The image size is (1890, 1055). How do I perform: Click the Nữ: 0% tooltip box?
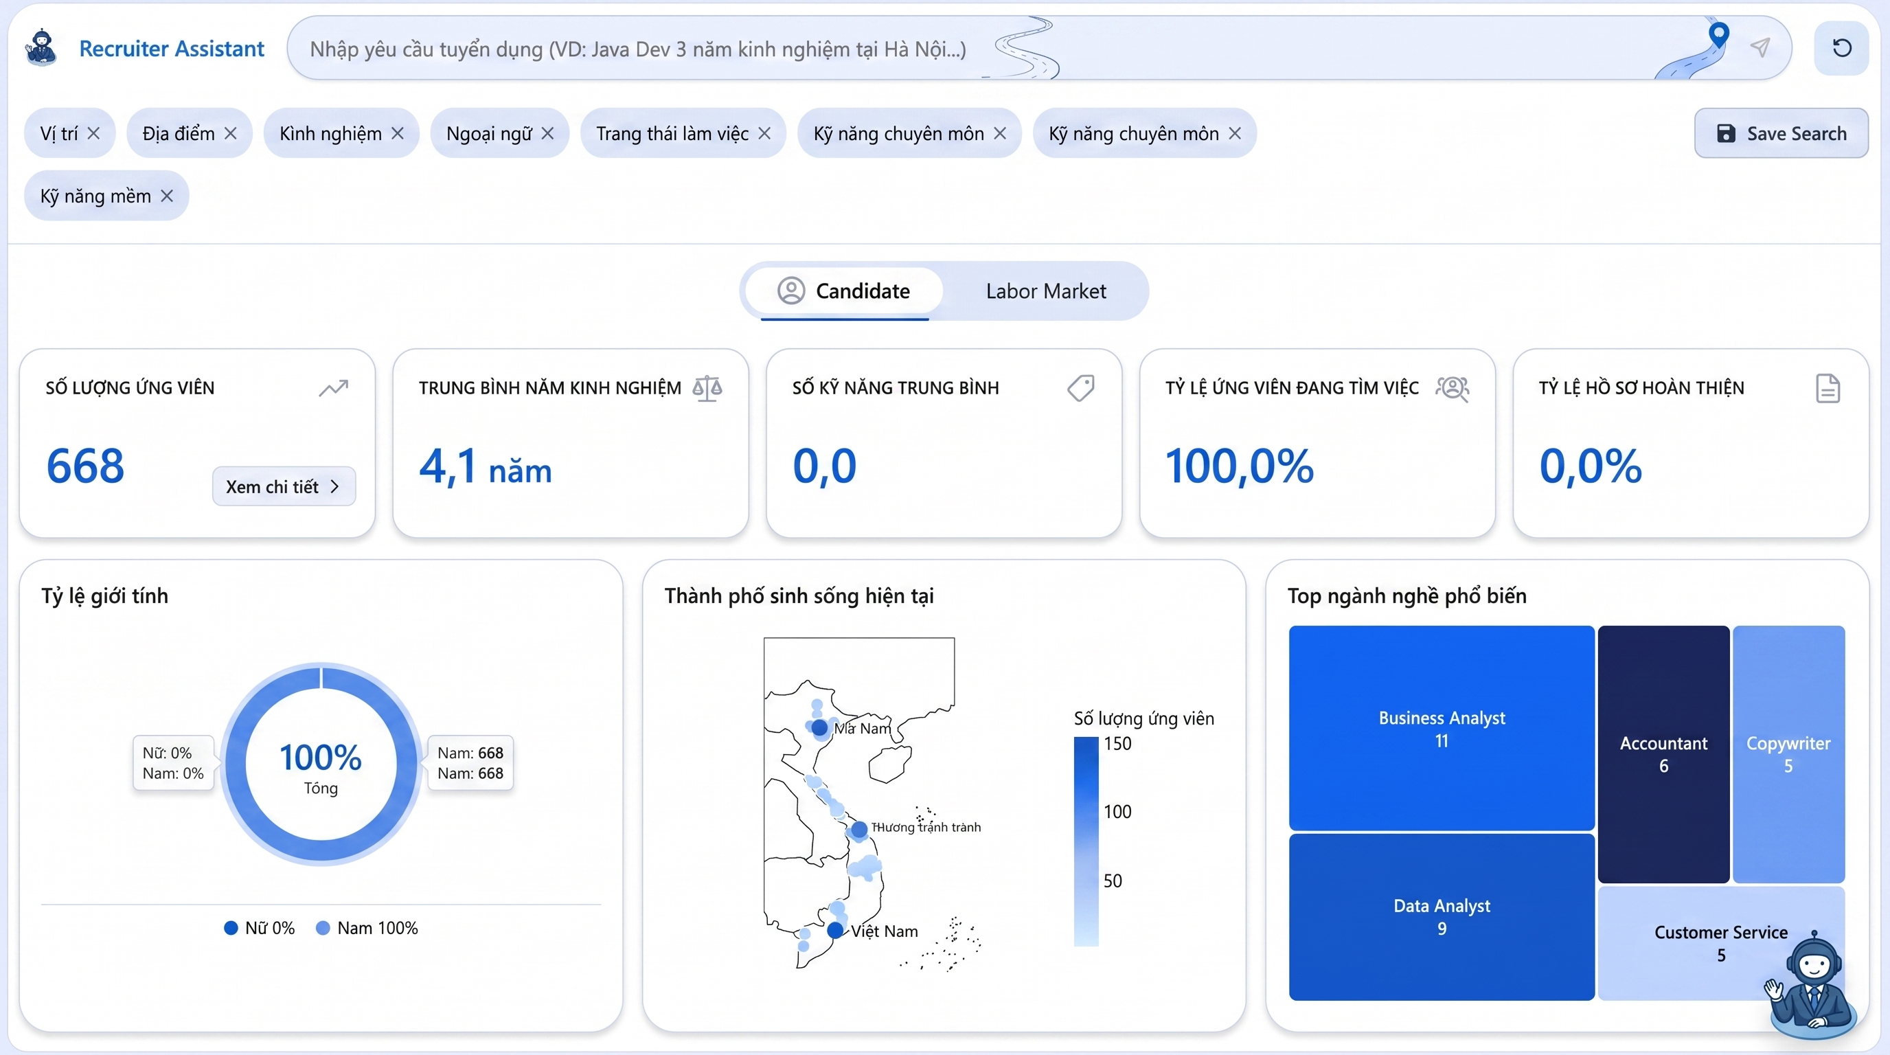click(173, 763)
